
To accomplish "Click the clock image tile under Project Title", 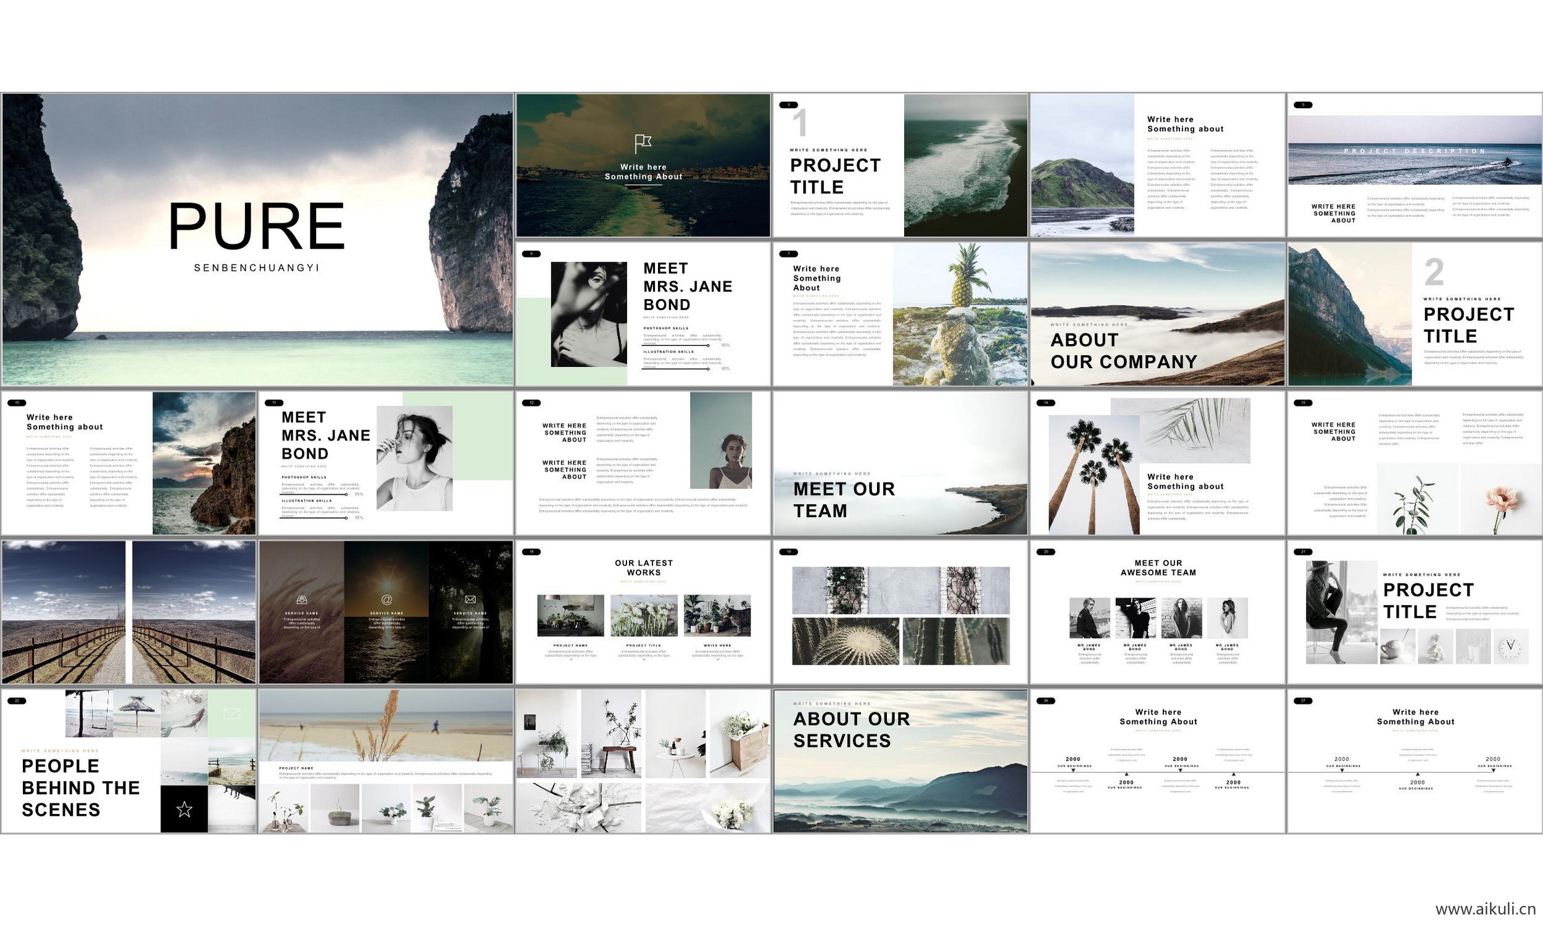I will [x=1510, y=646].
